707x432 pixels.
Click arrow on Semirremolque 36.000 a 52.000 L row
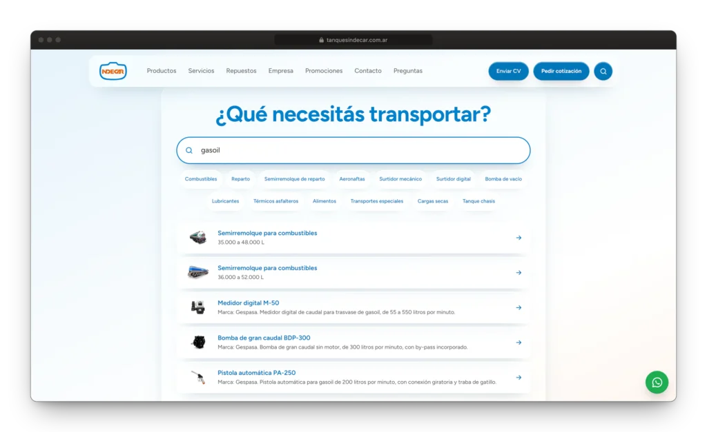coord(519,273)
